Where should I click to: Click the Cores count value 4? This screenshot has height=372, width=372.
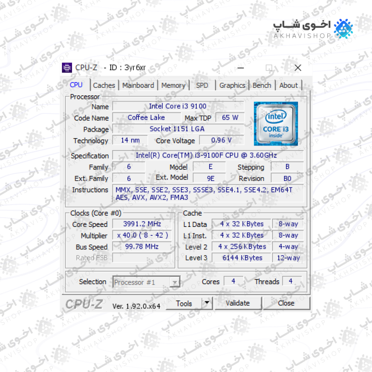click(233, 281)
